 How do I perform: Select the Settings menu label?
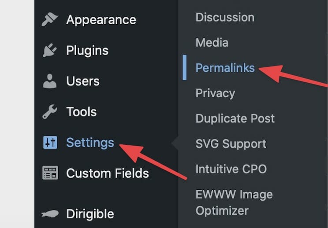[90, 143]
